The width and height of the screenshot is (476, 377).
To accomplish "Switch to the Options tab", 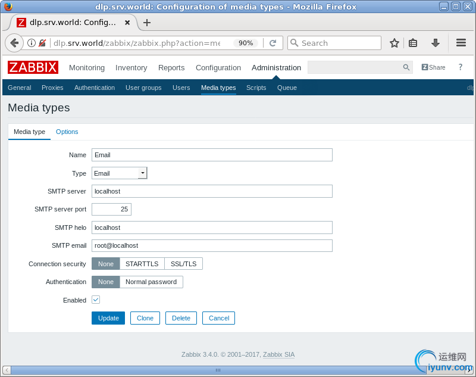I will 67,132.
